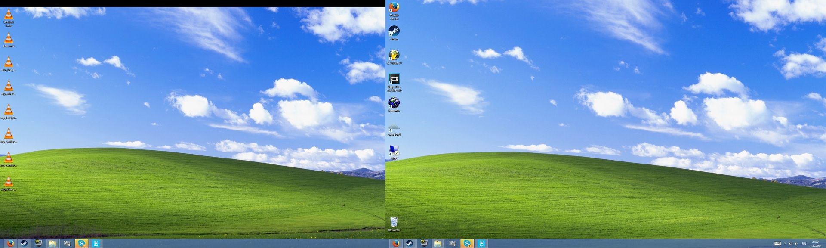The width and height of the screenshot is (826, 248).
Task: Select the RDP desktop shortcut
Action: click(x=394, y=152)
